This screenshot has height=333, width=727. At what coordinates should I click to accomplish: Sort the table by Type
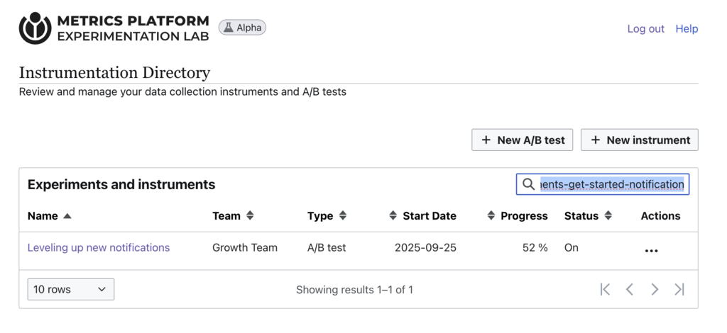[327, 216]
